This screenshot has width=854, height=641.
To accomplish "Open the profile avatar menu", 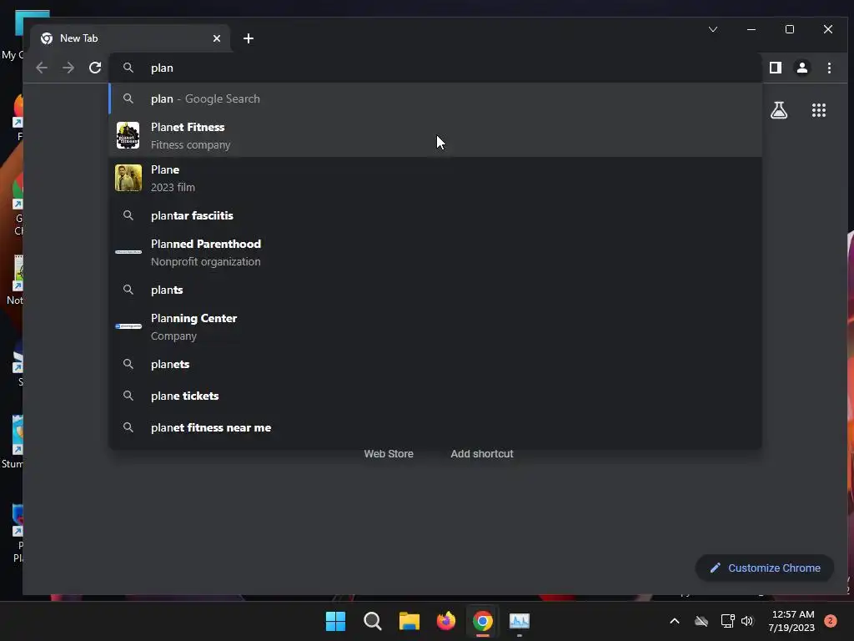I will tap(802, 68).
